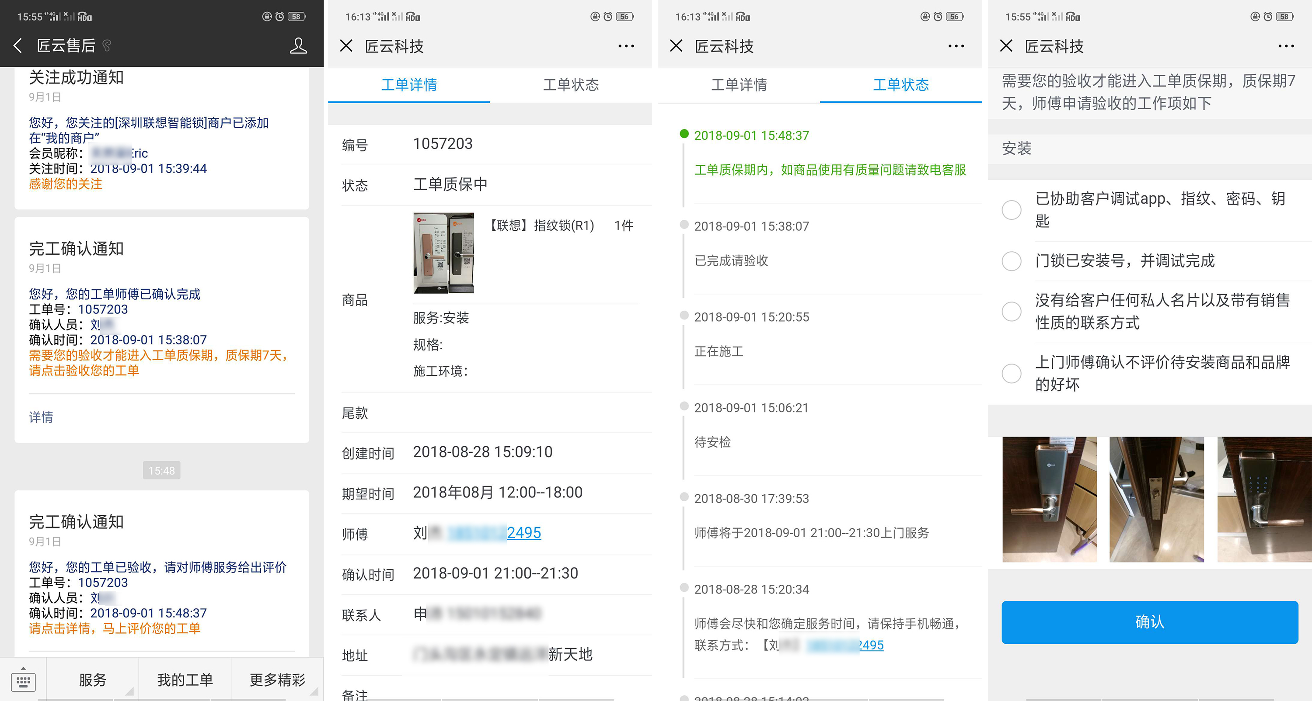Check 门锁已安装好，并调试完成
This screenshot has width=1312, height=701.
pyautogui.click(x=1012, y=261)
